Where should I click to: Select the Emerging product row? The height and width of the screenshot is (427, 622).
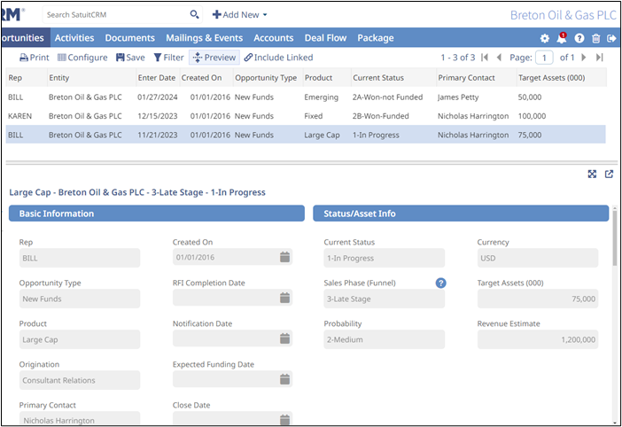pyautogui.click(x=306, y=97)
